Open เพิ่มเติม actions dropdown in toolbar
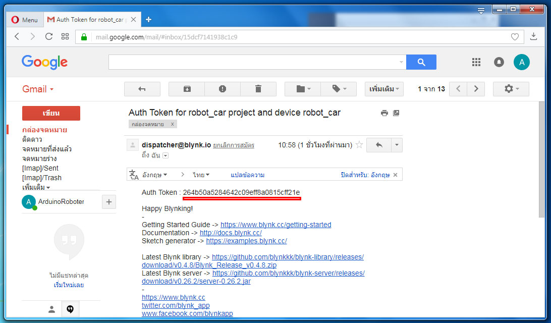The width and height of the screenshot is (551, 323). tap(384, 89)
